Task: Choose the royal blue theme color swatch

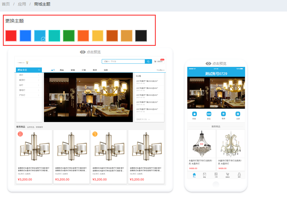Action: (x=25, y=36)
